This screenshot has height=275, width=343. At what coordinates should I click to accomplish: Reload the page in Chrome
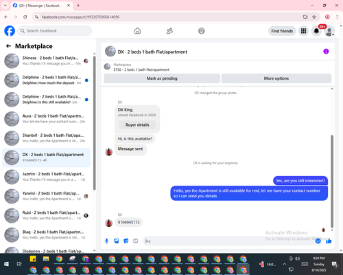tap(25, 17)
